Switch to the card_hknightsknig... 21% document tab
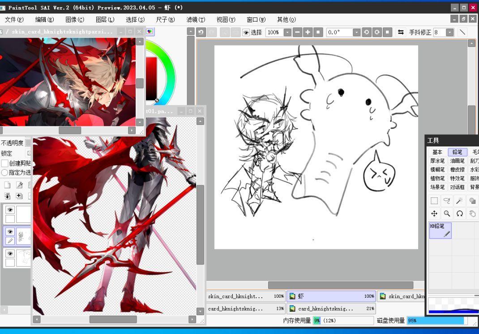Image resolution: width=479 pixels, height=334 pixels. tap(331, 308)
